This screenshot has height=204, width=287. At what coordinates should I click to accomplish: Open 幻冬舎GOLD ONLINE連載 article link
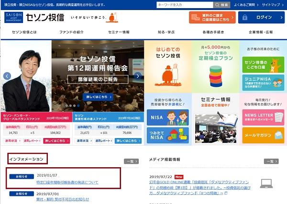200,188
